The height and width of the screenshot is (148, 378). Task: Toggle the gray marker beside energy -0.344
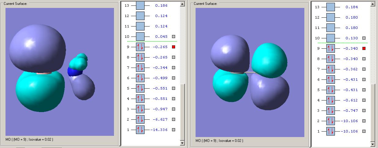(174, 68)
